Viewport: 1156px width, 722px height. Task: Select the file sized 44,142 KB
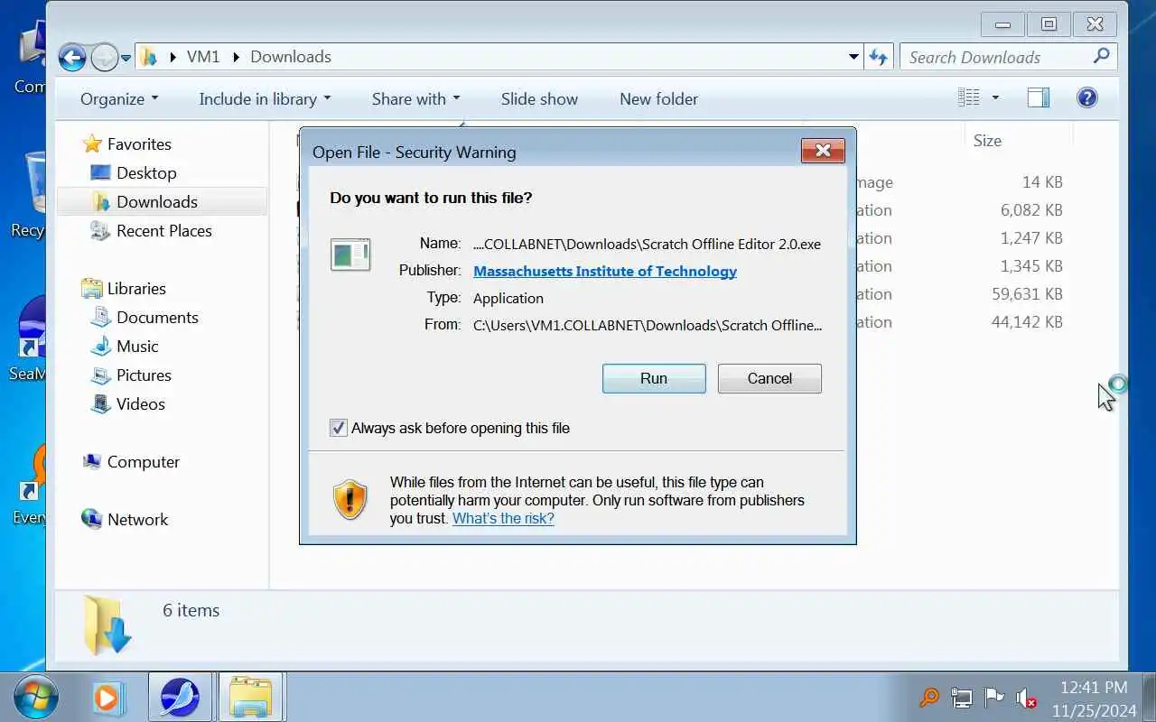pyautogui.click(x=1027, y=321)
